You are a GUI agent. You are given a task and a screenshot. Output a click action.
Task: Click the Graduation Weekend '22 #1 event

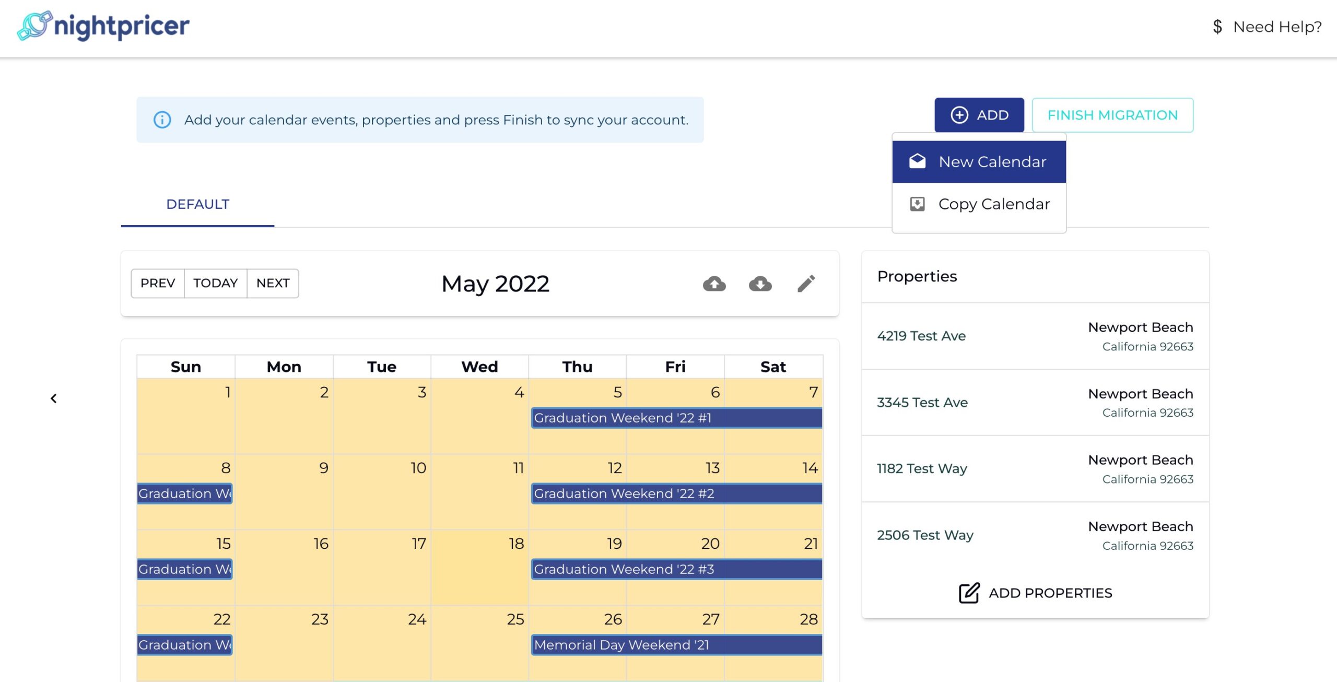(677, 418)
